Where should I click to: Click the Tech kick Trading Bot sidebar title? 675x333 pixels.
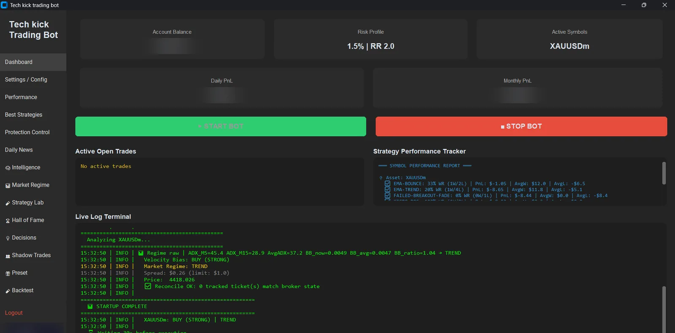tap(33, 30)
